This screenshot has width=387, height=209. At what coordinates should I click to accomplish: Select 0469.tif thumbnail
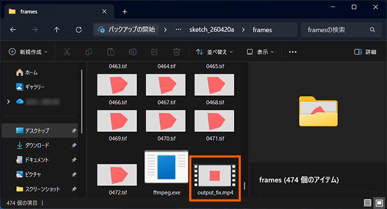pos(117,121)
